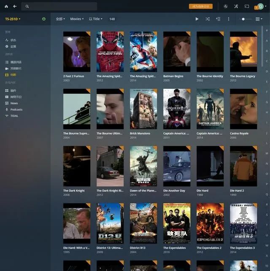Open the Movies library type dropdown

77,19
